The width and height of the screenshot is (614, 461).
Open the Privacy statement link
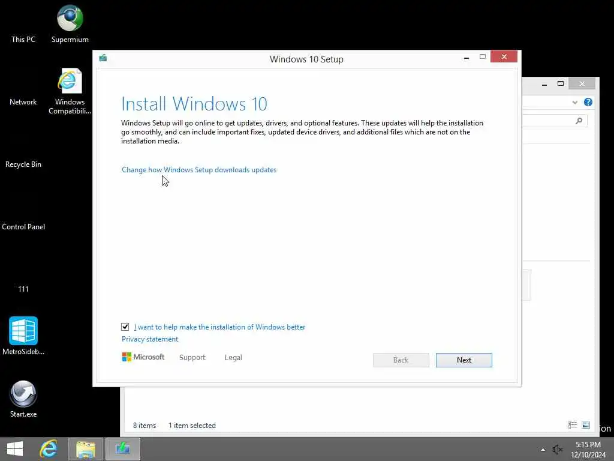coord(149,339)
